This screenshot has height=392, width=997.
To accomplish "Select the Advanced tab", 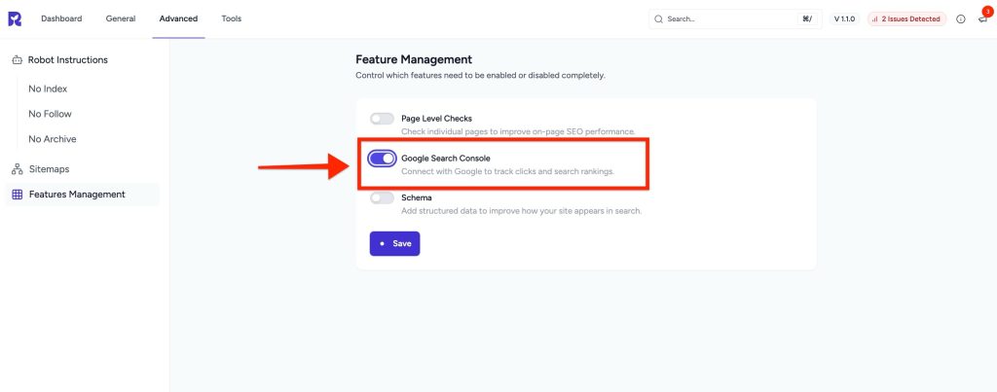I will click(179, 19).
